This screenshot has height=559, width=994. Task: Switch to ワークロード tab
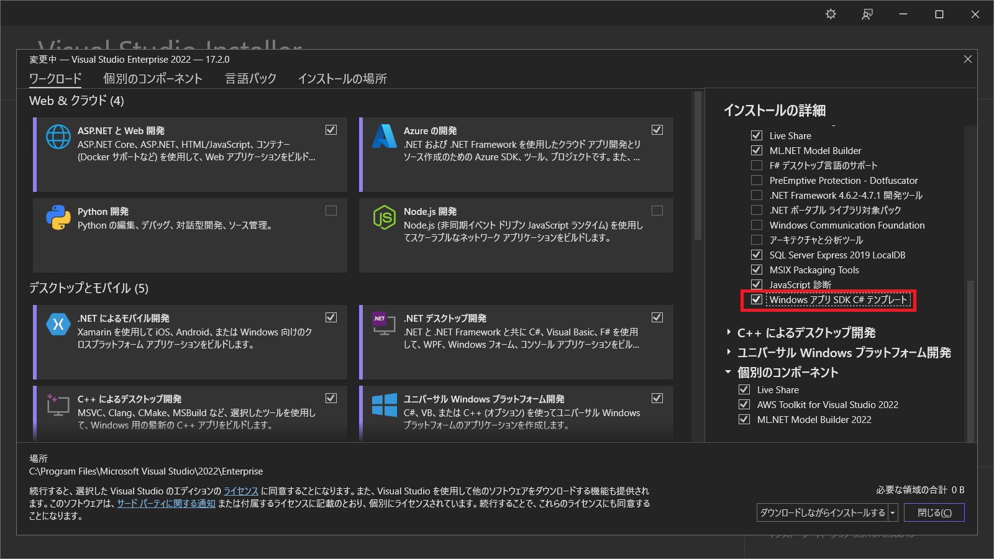point(55,79)
